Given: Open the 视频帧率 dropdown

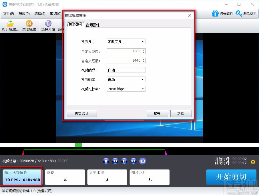Looking at the screenshot, I should [126, 80].
